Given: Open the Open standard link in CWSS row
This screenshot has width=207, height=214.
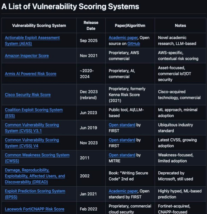Looking at the screenshot, I should (x=122, y=155).
